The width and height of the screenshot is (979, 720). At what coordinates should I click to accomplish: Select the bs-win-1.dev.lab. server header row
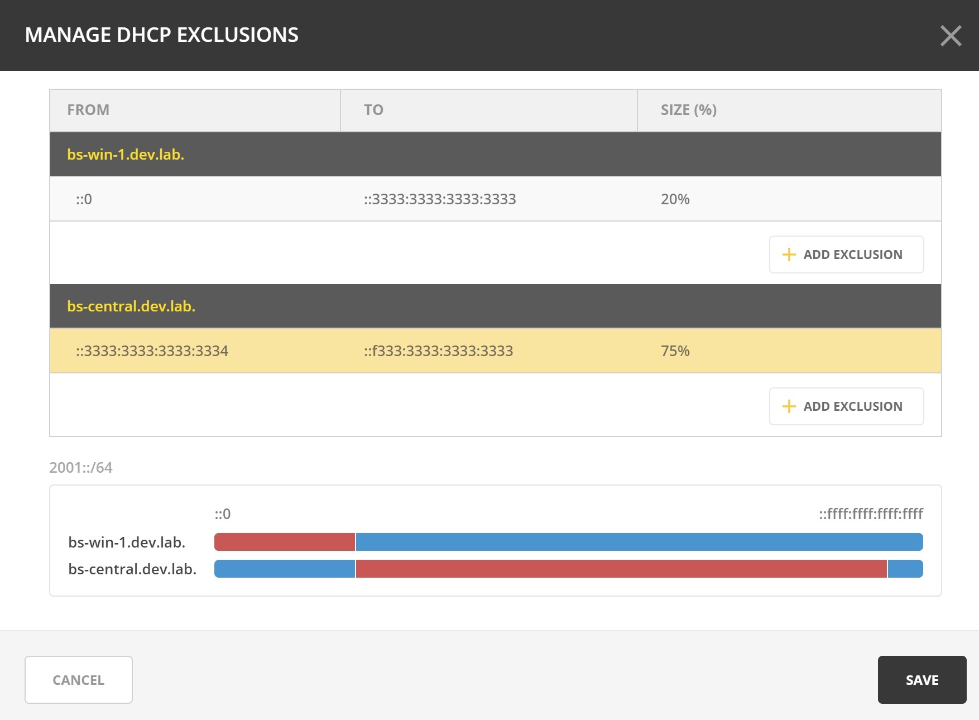click(x=495, y=155)
